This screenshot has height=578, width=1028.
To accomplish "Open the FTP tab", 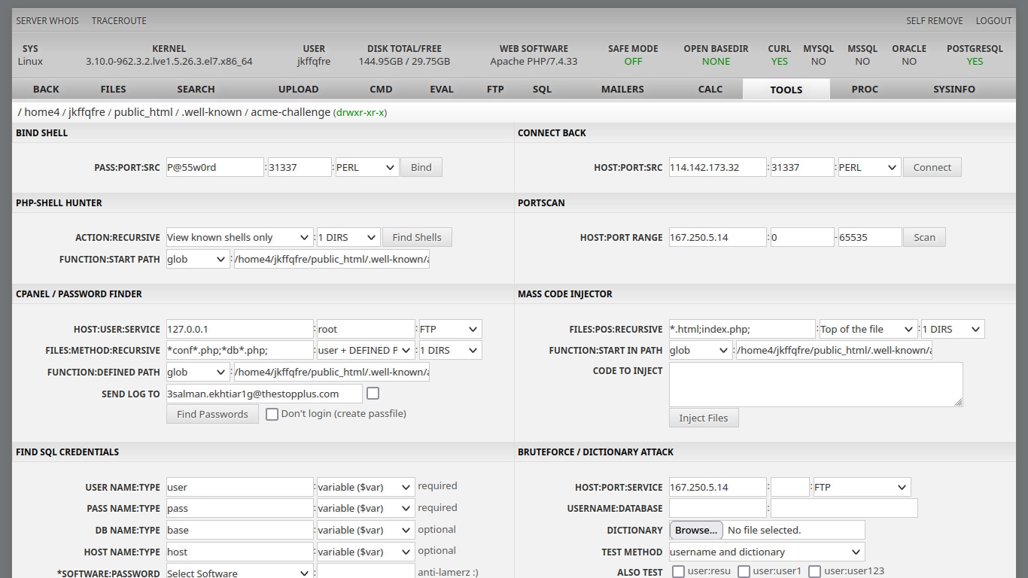I will tap(495, 89).
